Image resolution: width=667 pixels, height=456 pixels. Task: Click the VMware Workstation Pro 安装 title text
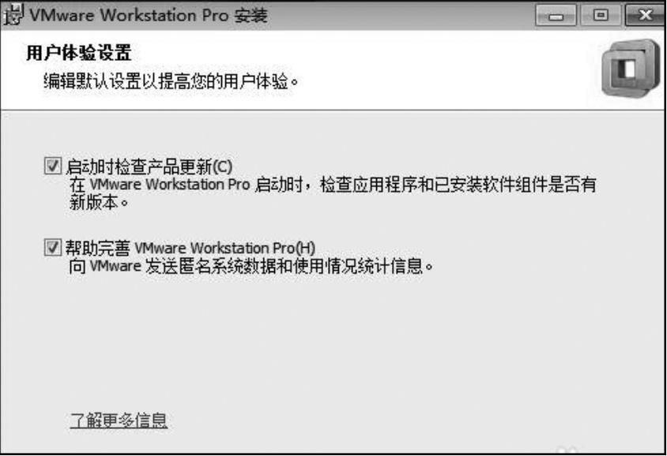click(149, 15)
